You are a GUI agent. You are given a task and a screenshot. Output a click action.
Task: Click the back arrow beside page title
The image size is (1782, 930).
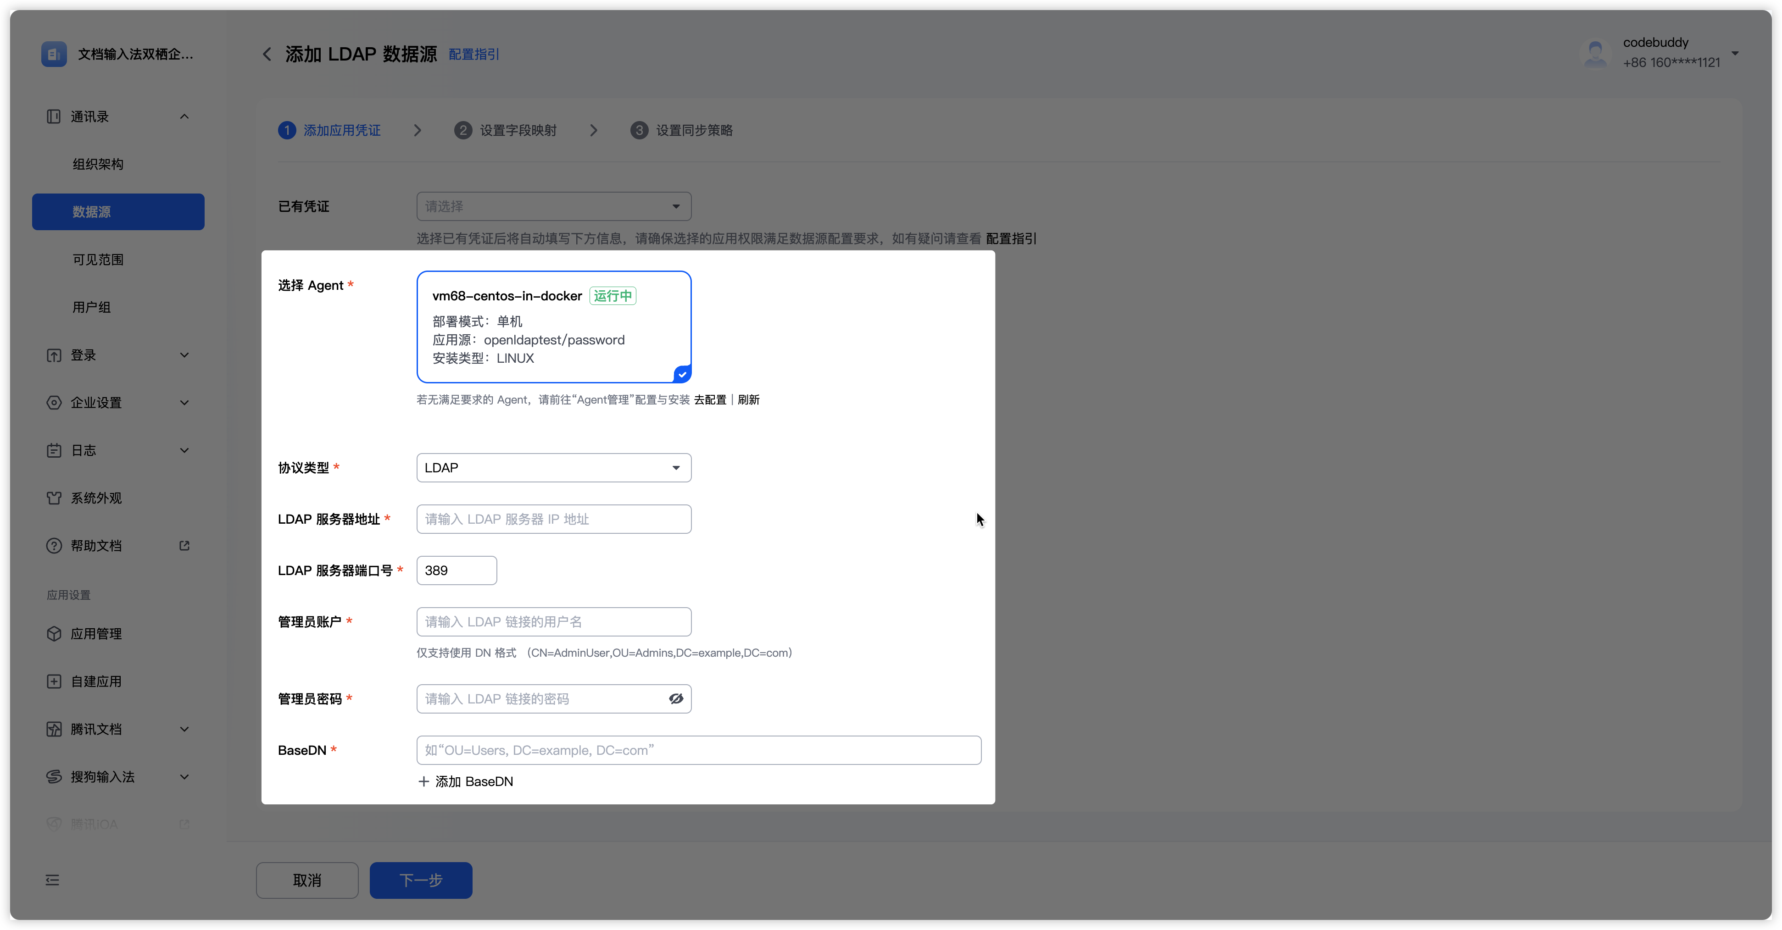[267, 54]
